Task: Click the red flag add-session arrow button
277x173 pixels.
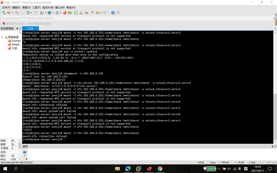Action: pyautogui.click(x=4, y=24)
